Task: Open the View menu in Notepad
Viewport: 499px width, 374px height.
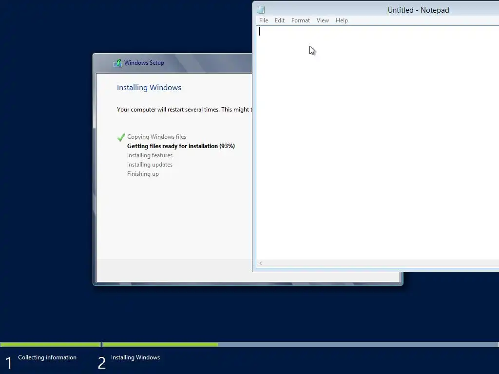Action: [x=323, y=20]
